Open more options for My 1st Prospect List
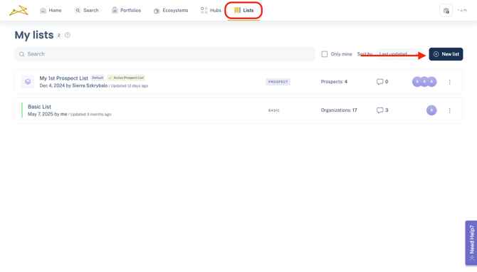 click(450, 82)
